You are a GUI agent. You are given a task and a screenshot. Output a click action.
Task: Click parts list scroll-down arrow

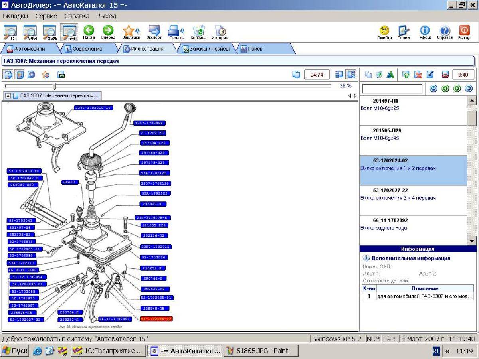point(472,241)
